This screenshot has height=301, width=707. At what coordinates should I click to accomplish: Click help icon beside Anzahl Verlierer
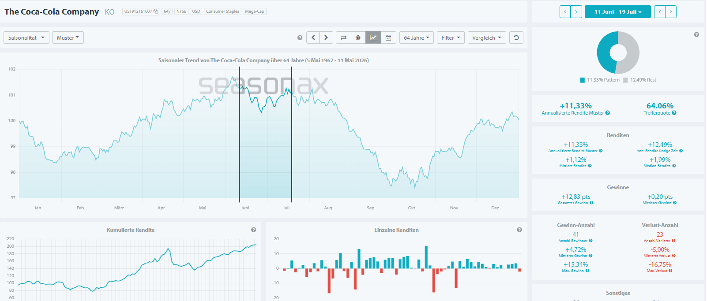(673, 241)
